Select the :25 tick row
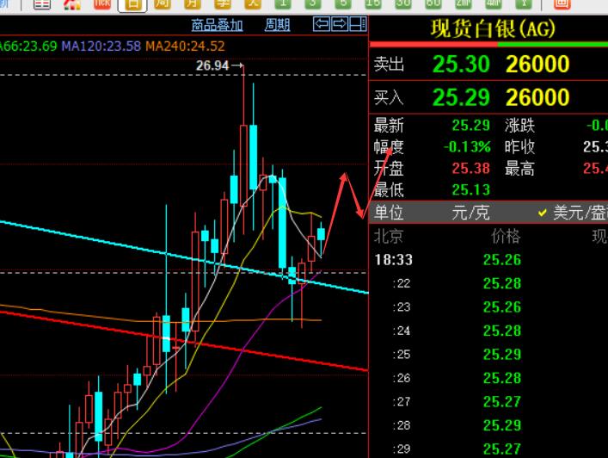This screenshot has height=458, width=608. pos(488,355)
